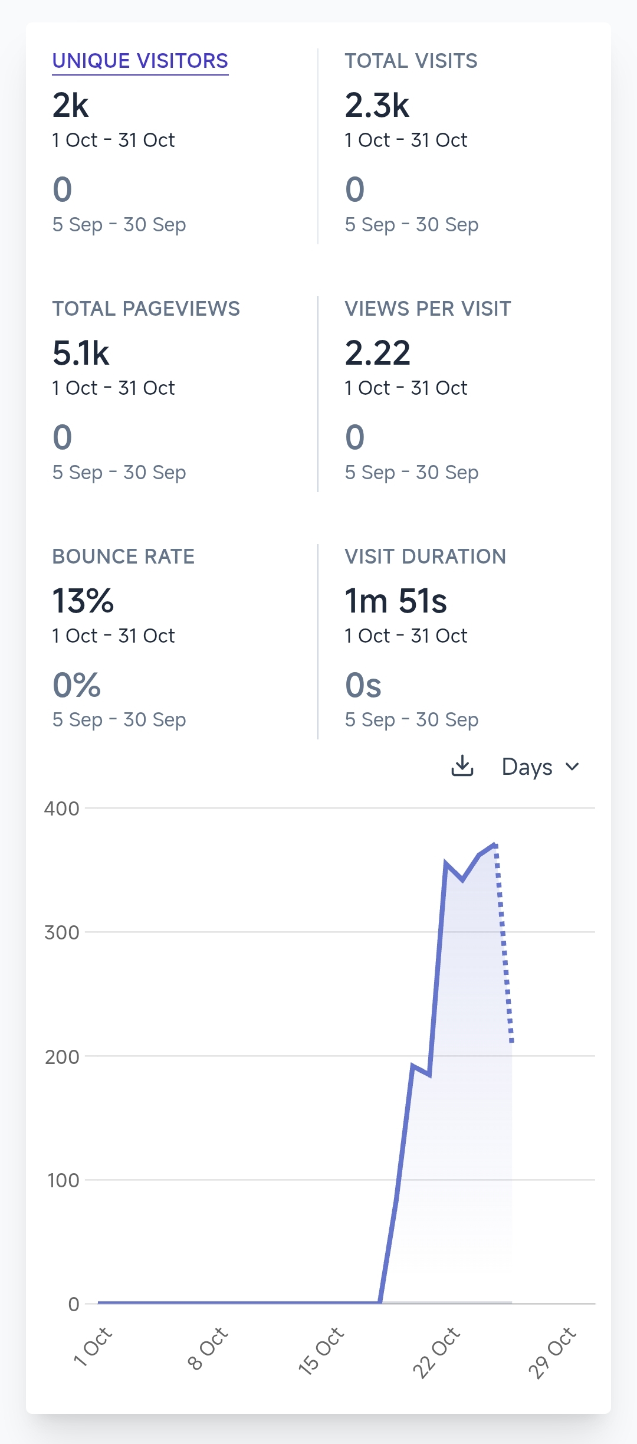Click the 2.22 views per visit value
The height and width of the screenshot is (1444, 637).
377,353
